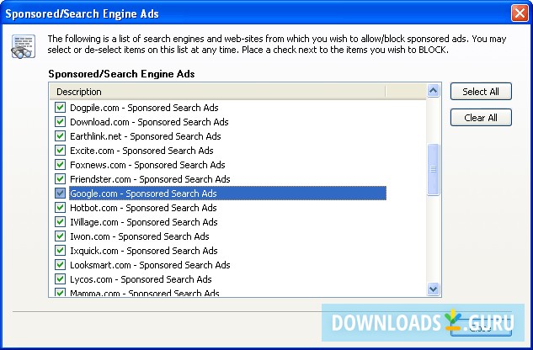Screen dimensions: 533x350
Task: Click the binoculars search ads icon
Action: (x=23, y=46)
